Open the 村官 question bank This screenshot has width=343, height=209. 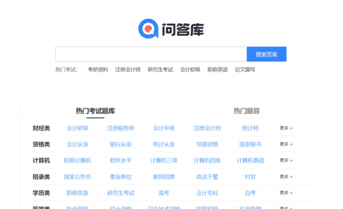pyautogui.click(x=250, y=177)
